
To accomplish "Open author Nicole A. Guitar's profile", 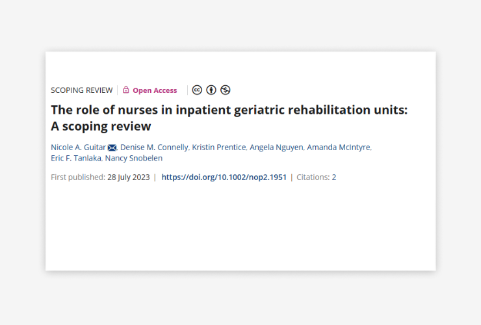I will 78,147.
